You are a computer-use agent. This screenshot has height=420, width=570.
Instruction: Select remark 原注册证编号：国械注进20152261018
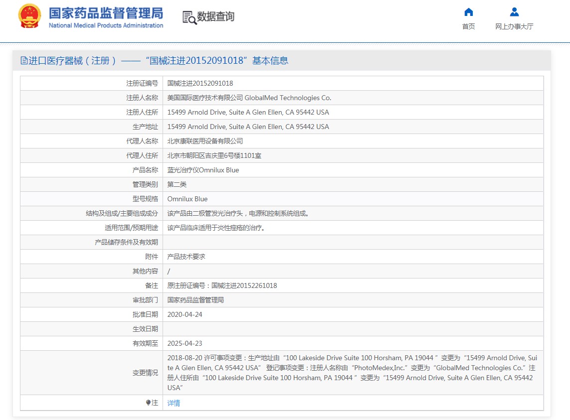tap(222, 285)
